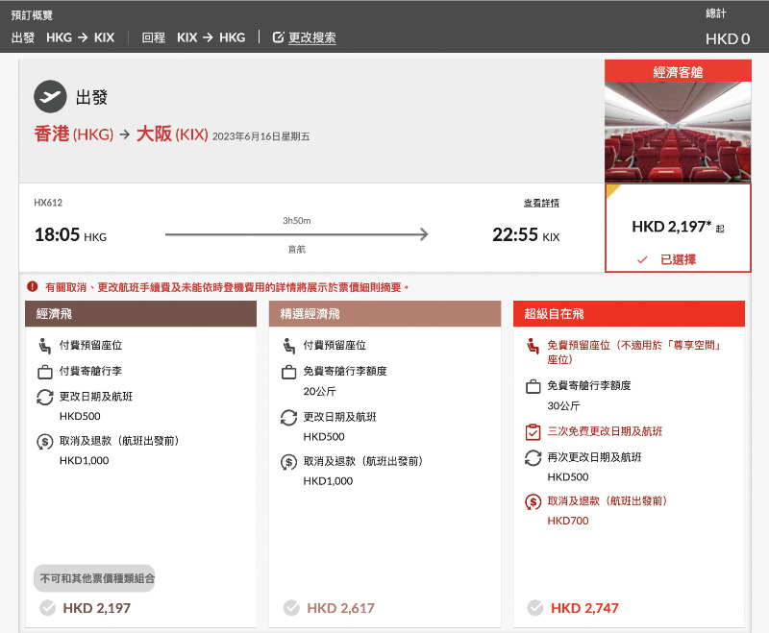Click 付費寄艙行李 text in 經濟飛
Screen dimensions: 769x633
[x=90, y=371]
